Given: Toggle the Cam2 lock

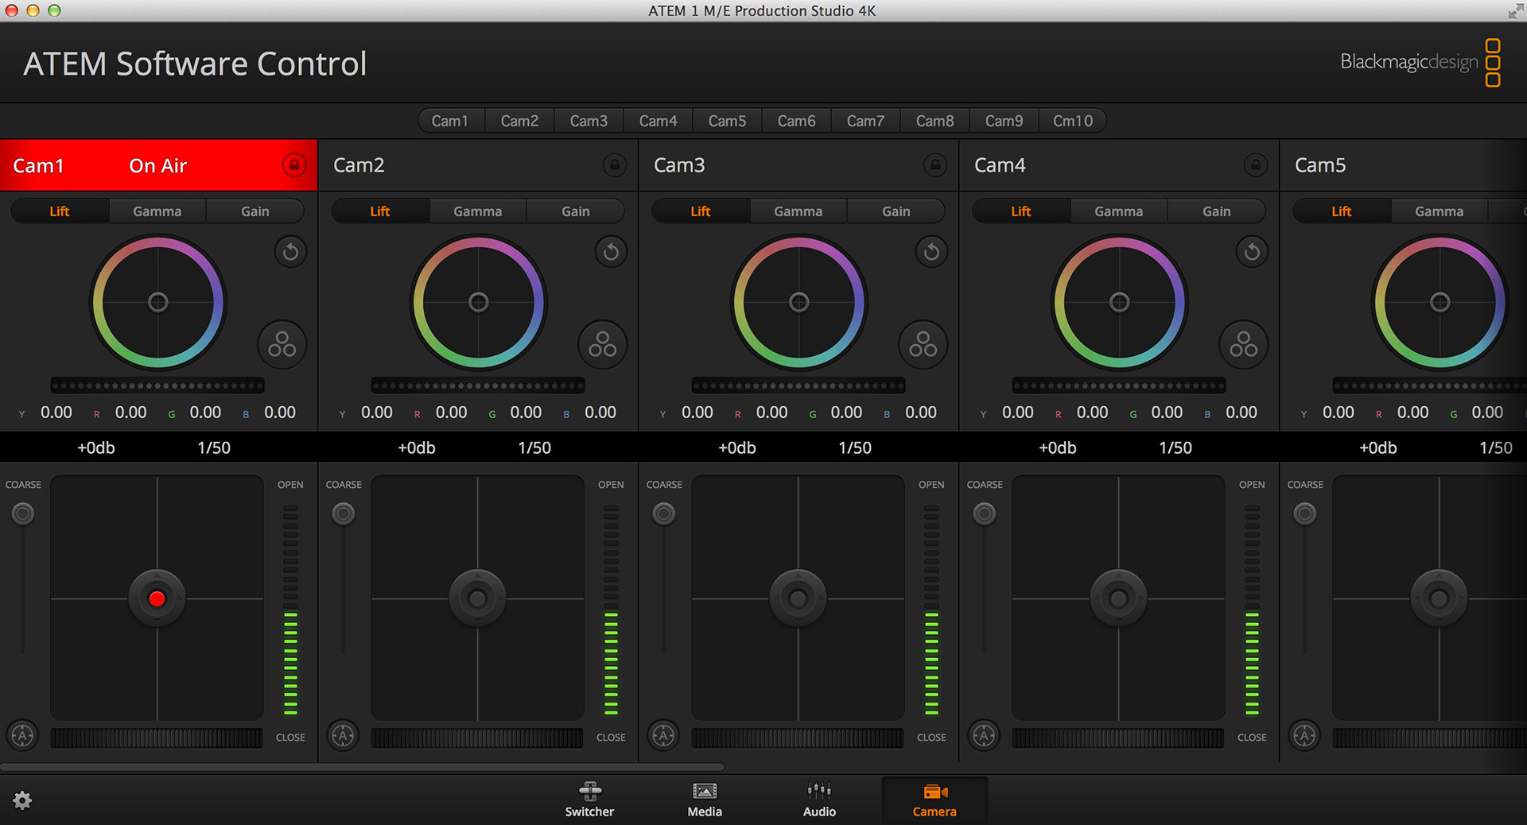Looking at the screenshot, I should tap(614, 165).
